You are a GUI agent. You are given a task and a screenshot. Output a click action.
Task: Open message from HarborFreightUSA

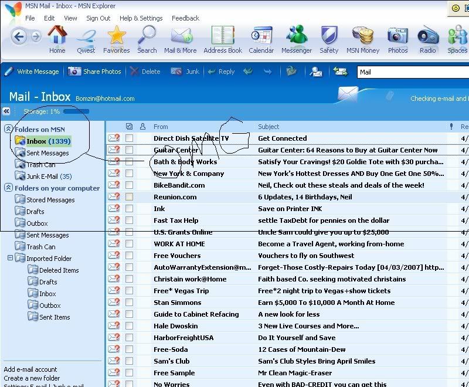[x=287, y=338]
